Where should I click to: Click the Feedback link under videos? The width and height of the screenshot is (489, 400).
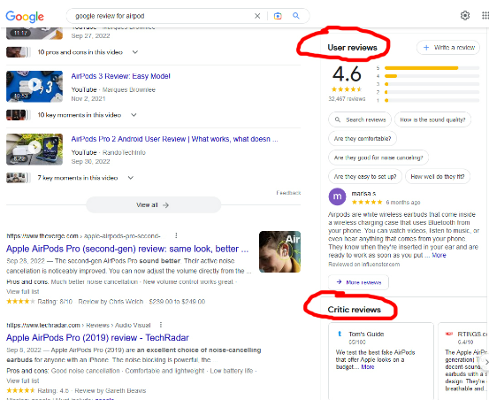[288, 193]
